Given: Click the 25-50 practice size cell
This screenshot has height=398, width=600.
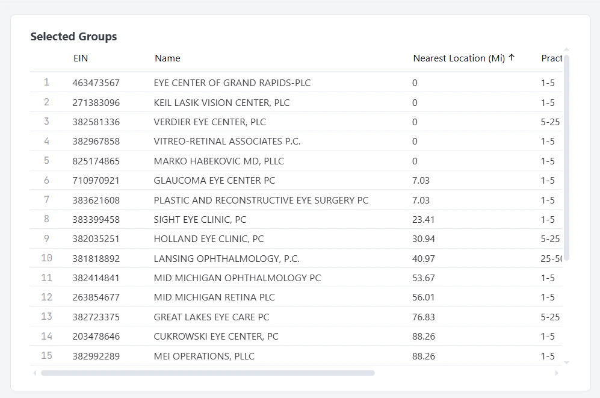Looking at the screenshot, I should [552, 258].
